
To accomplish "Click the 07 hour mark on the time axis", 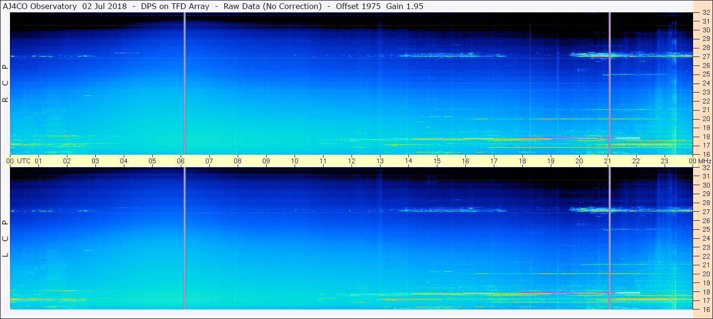I will pyautogui.click(x=209, y=161).
